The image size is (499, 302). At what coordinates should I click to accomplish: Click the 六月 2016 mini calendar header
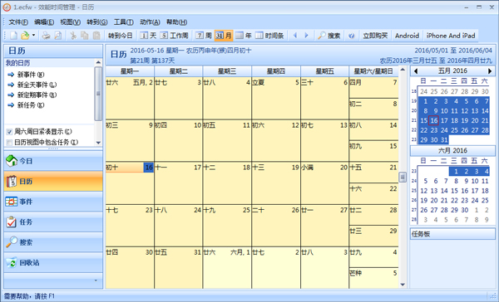click(x=452, y=150)
